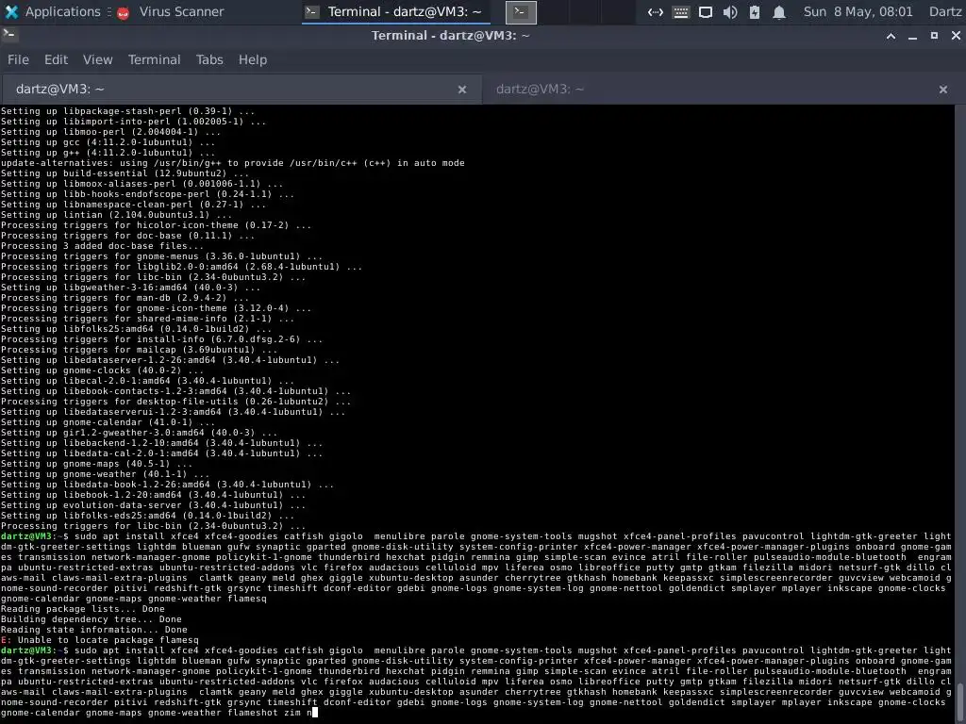Open the Tabs menu
The height and width of the screenshot is (724, 966).
(x=209, y=59)
